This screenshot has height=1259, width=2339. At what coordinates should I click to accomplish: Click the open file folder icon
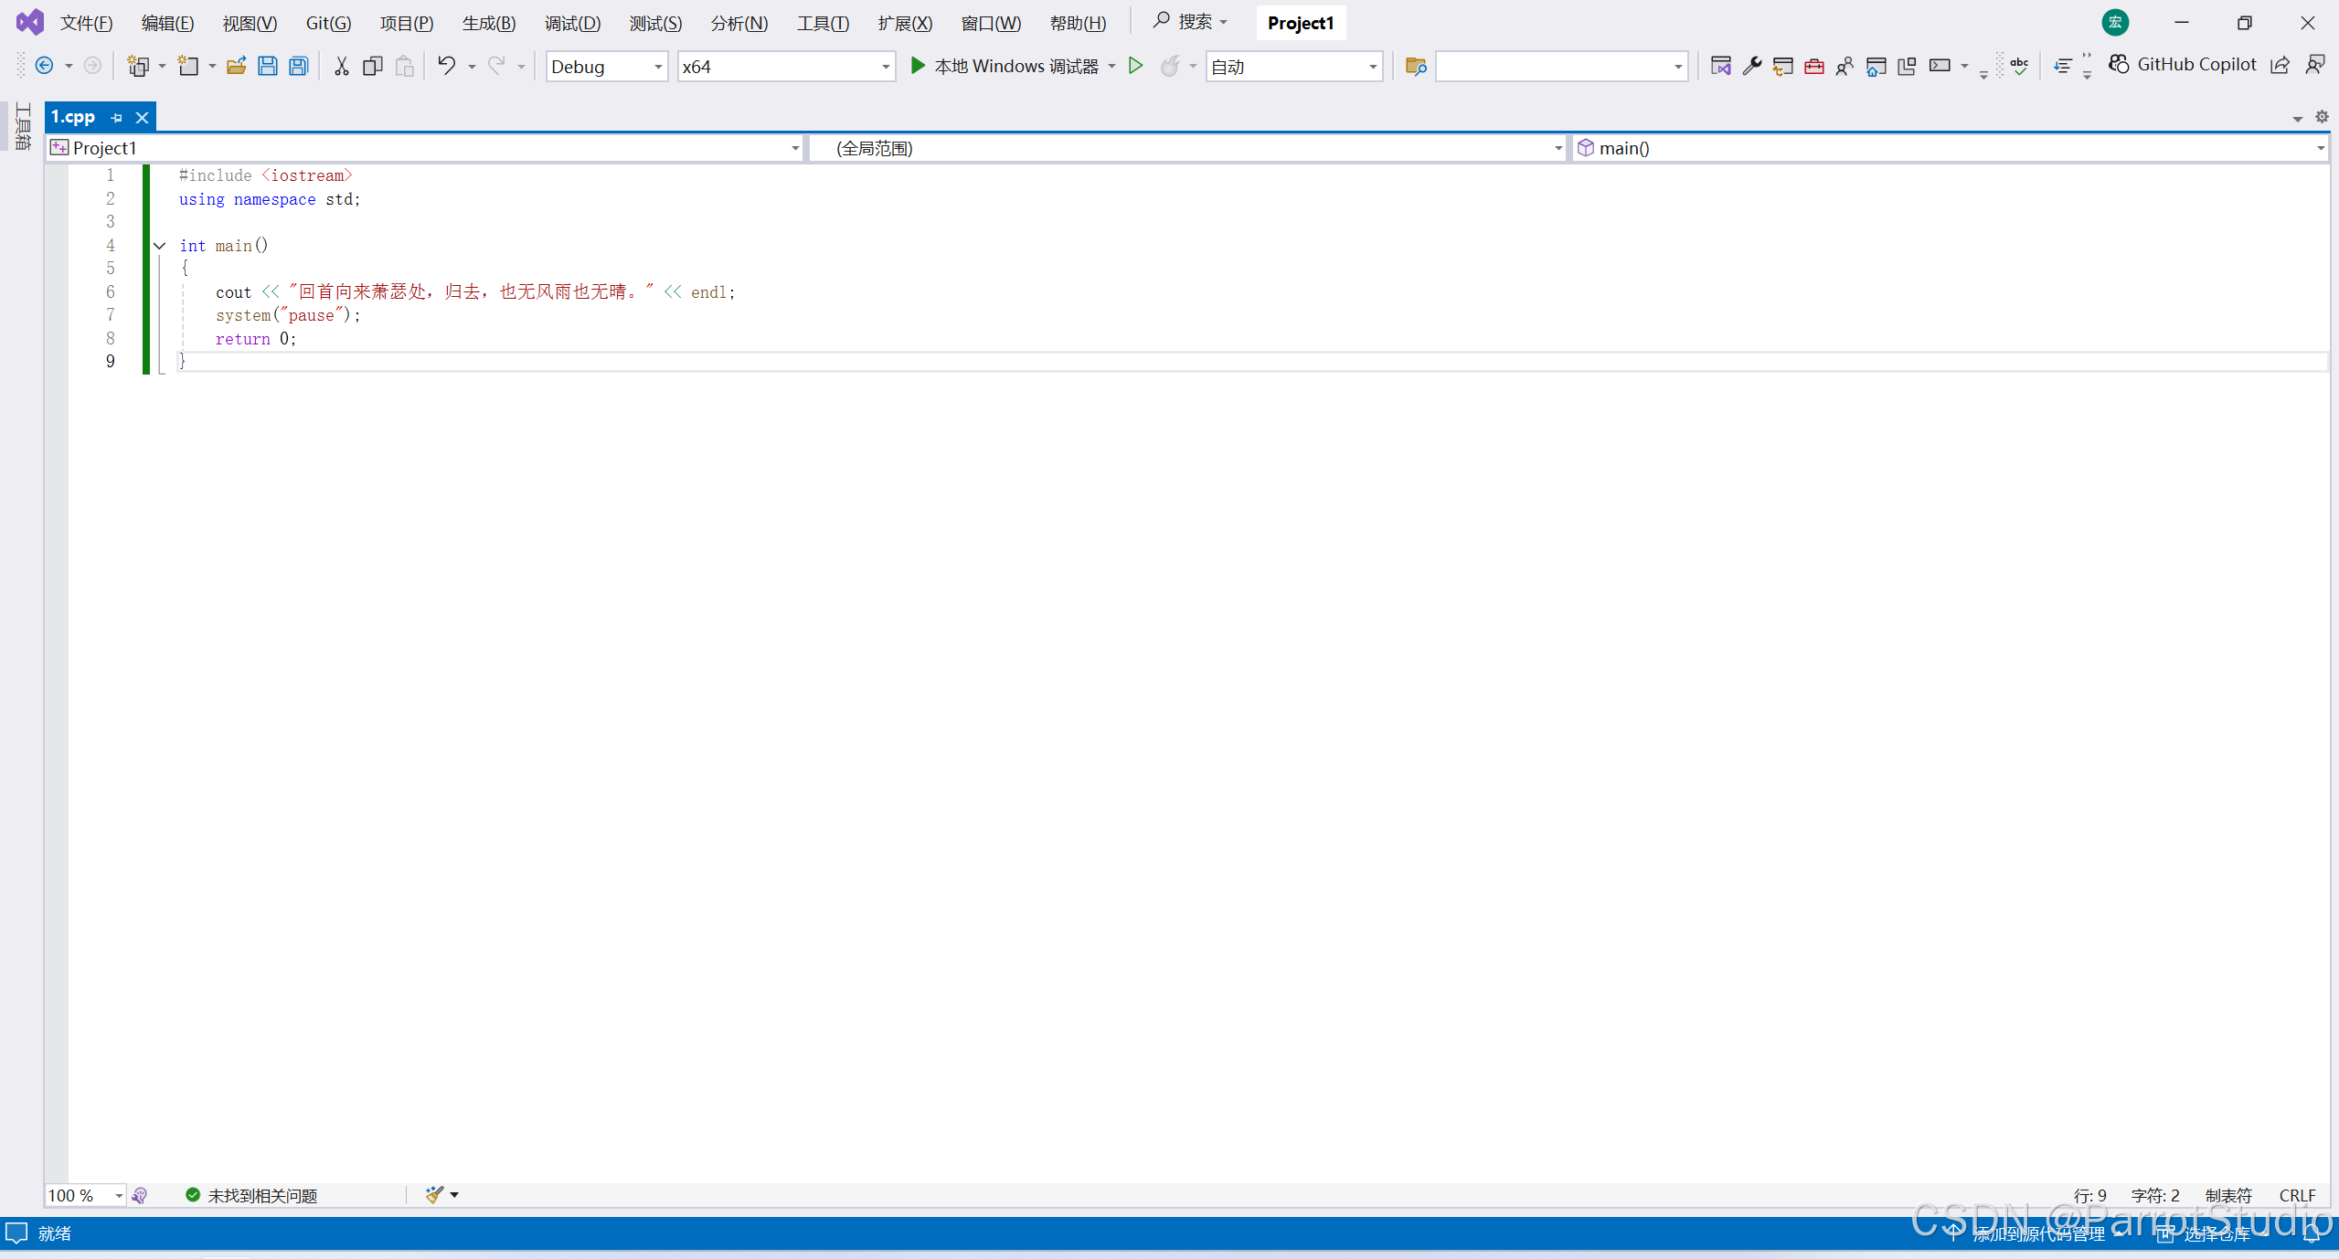(x=236, y=66)
